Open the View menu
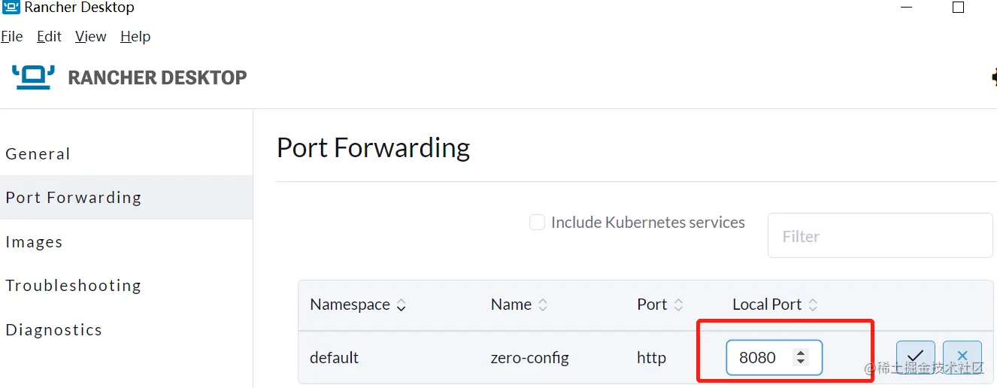 coord(91,36)
